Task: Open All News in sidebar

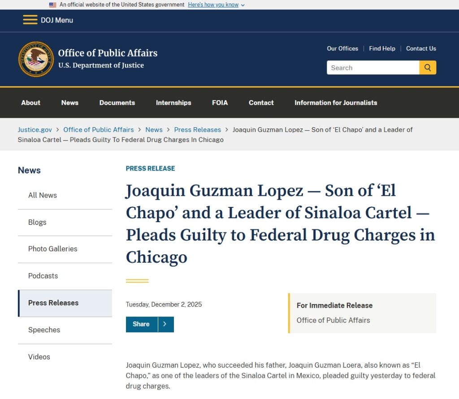Action: [65, 195]
